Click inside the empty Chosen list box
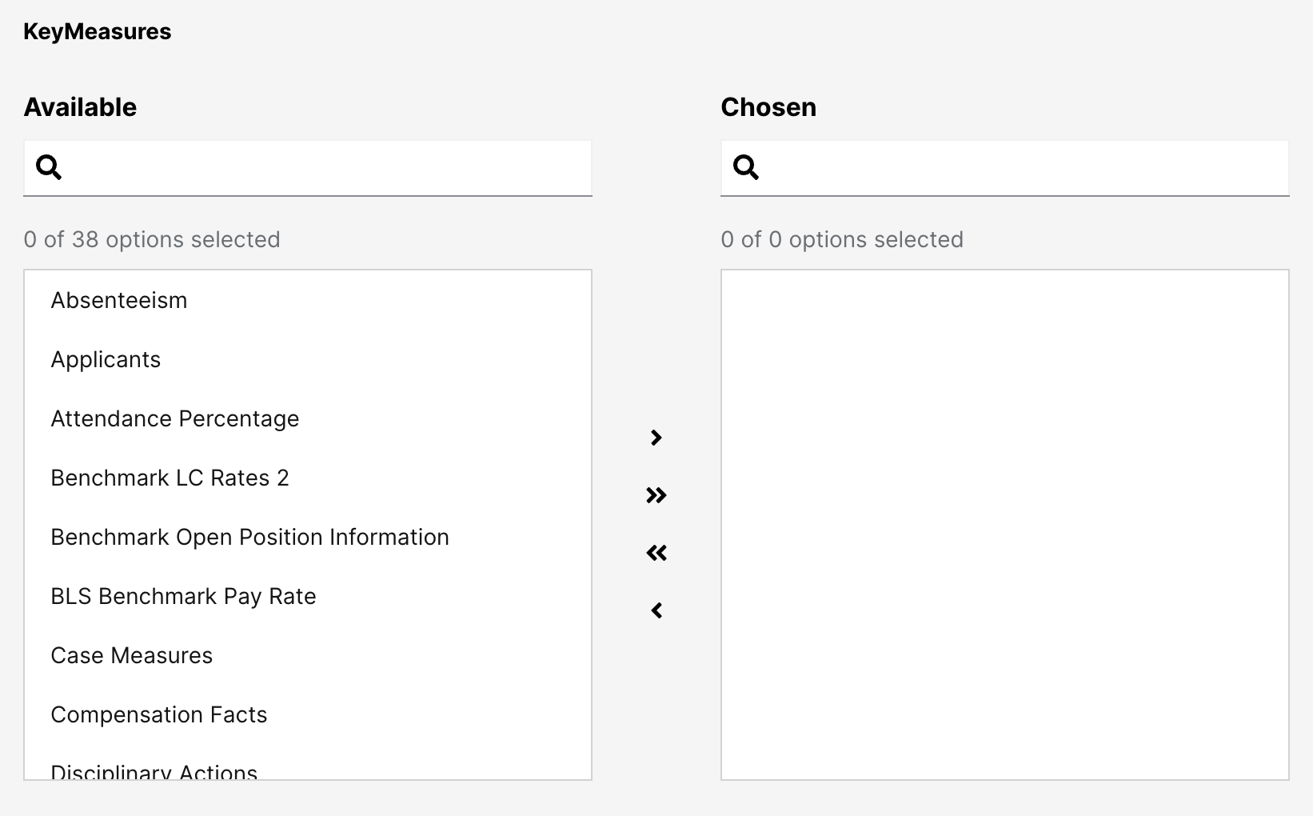The image size is (1313, 816). (x=1004, y=524)
